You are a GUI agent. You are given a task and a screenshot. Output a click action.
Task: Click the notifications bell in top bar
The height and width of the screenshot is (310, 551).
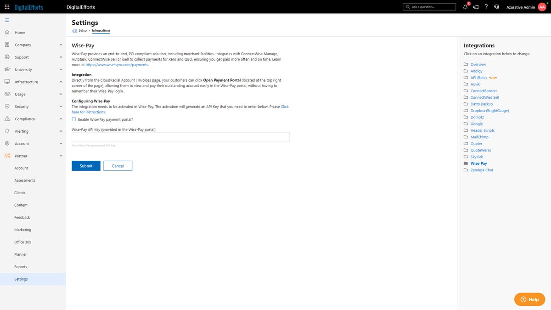(x=465, y=7)
